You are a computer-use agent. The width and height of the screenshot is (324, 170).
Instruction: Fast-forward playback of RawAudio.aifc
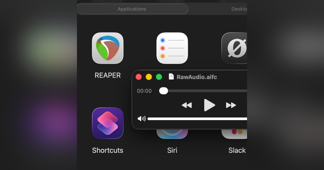pos(231,105)
